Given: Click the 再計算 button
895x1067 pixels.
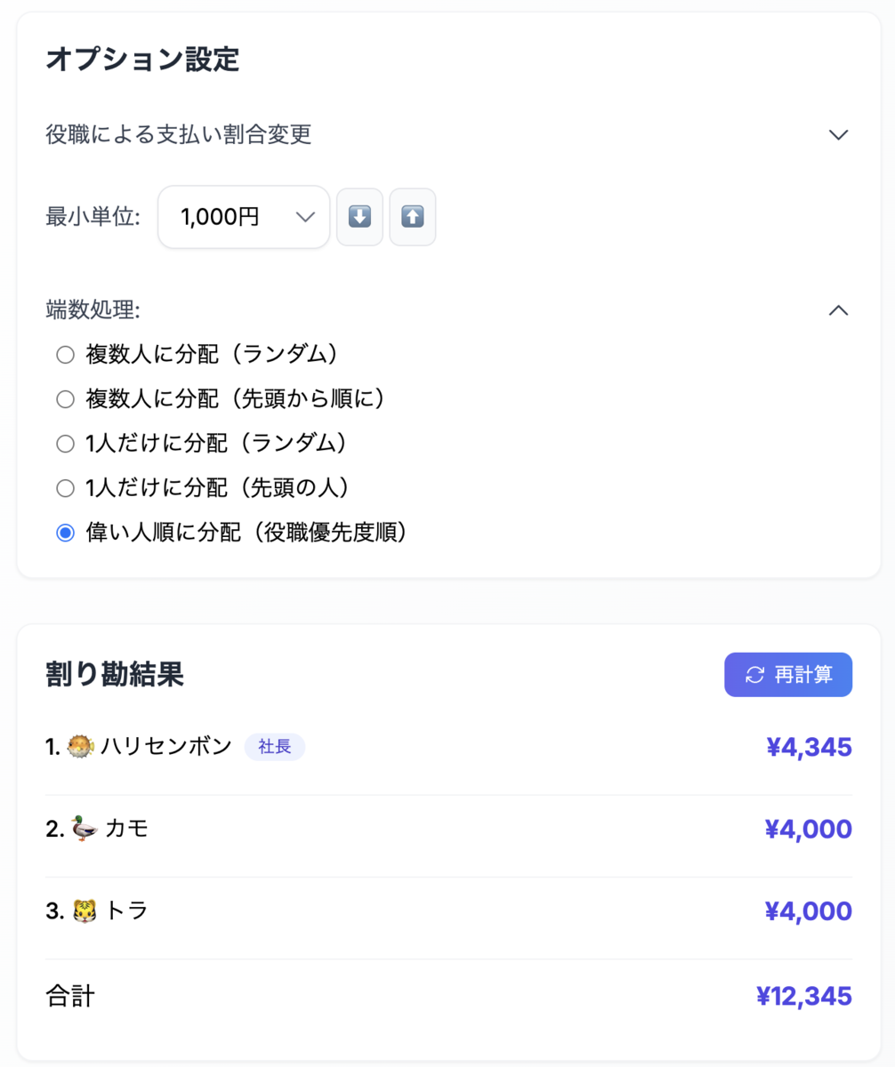Looking at the screenshot, I should tap(788, 675).
